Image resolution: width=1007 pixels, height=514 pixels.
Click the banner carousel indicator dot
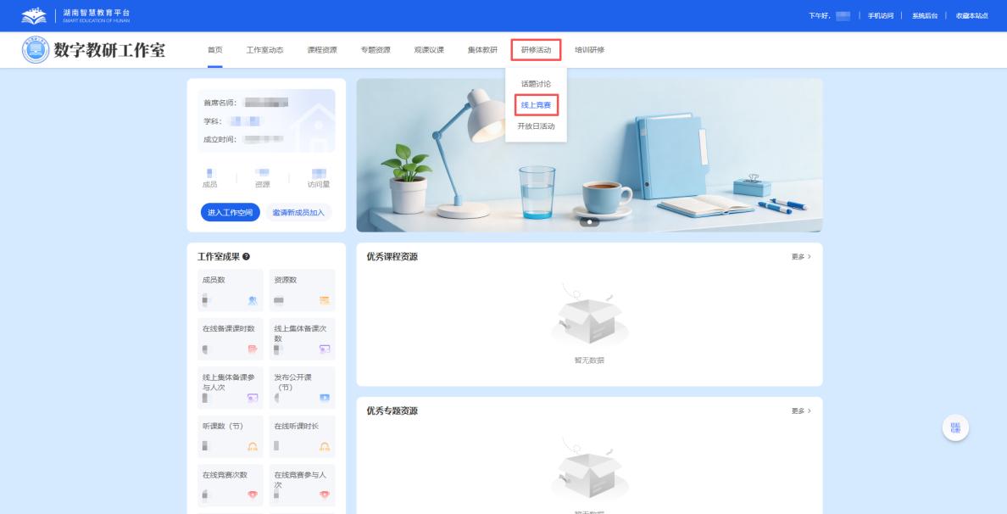pos(589,222)
